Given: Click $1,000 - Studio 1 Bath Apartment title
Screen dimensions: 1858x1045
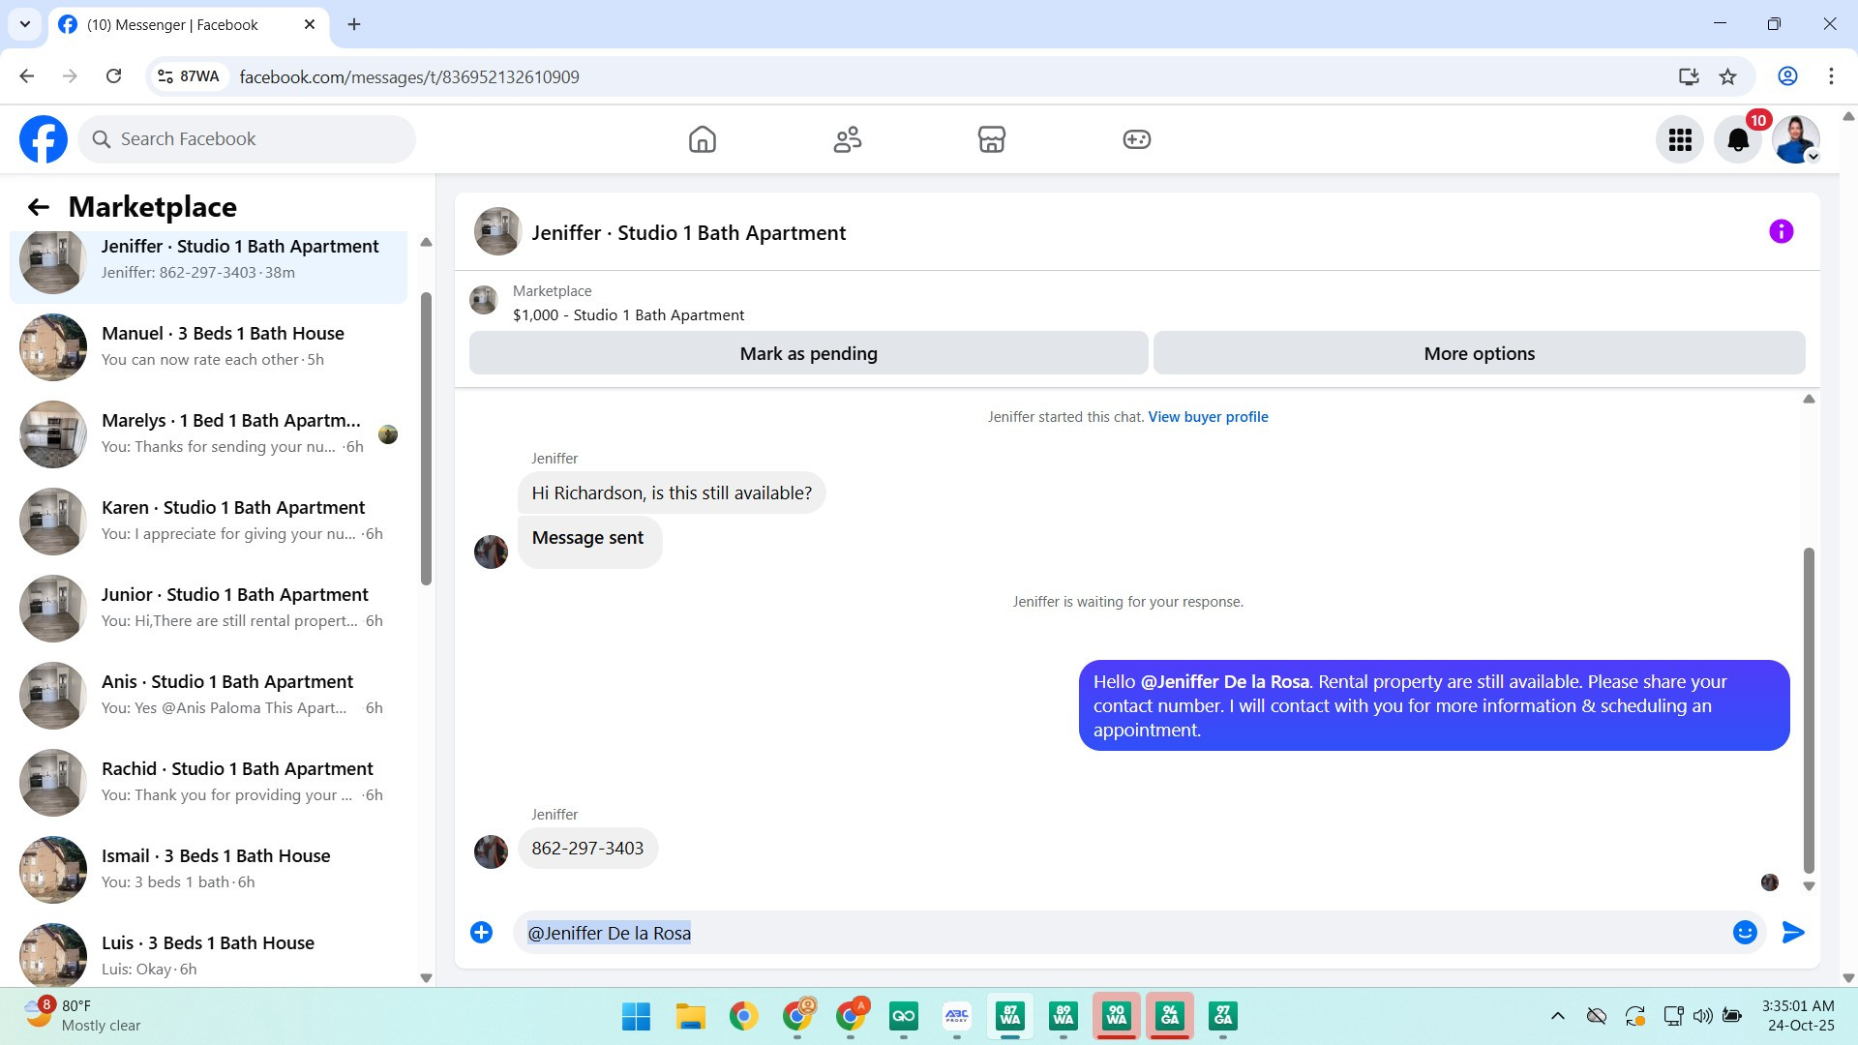Looking at the screenshot, I should pyautogui.click(x=629, y=315).
